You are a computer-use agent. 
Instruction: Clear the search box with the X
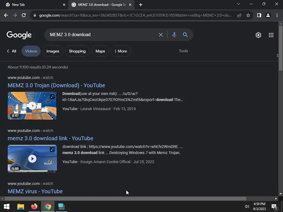(161, 35)
